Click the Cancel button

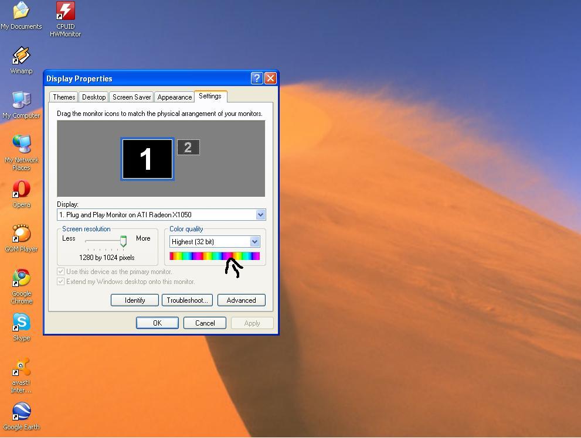click(x=205, y=323)
